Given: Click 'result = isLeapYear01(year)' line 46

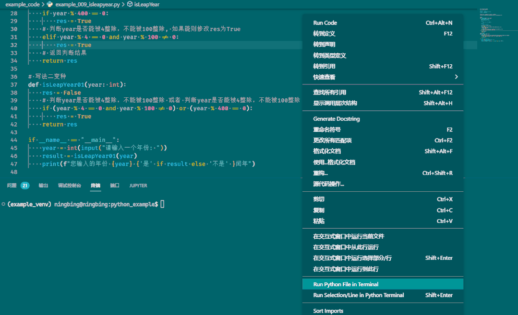Looking at the screenshot, I should tap(89, 156).
